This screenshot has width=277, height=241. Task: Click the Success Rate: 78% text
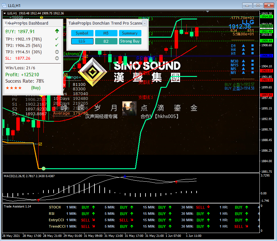tap(25, 81)
